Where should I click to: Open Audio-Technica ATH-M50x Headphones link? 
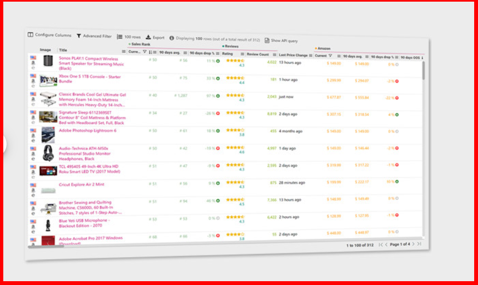[x=84, y=153]
